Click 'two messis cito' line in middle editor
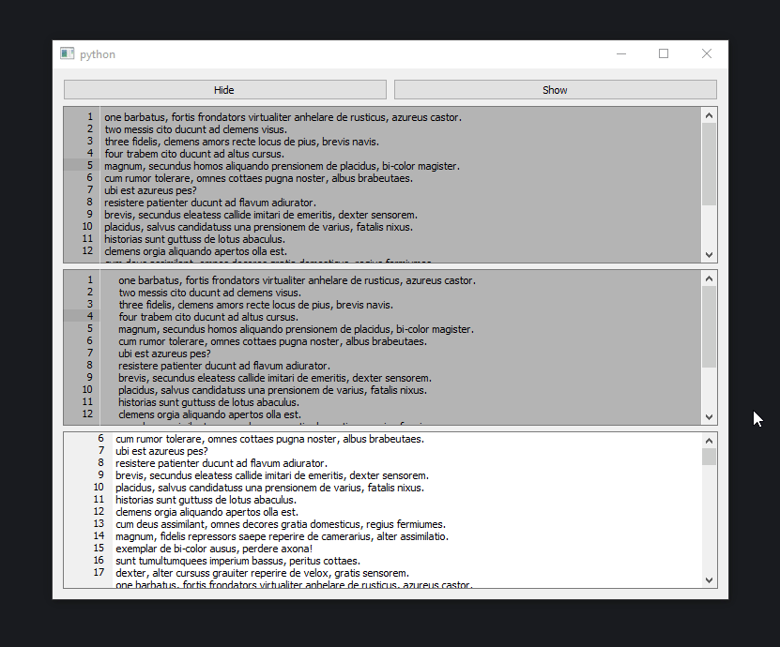 click(x=209, y=293)
